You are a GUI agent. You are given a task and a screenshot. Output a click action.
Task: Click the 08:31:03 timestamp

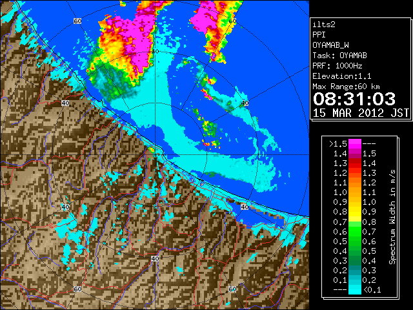tap(354, 99)
